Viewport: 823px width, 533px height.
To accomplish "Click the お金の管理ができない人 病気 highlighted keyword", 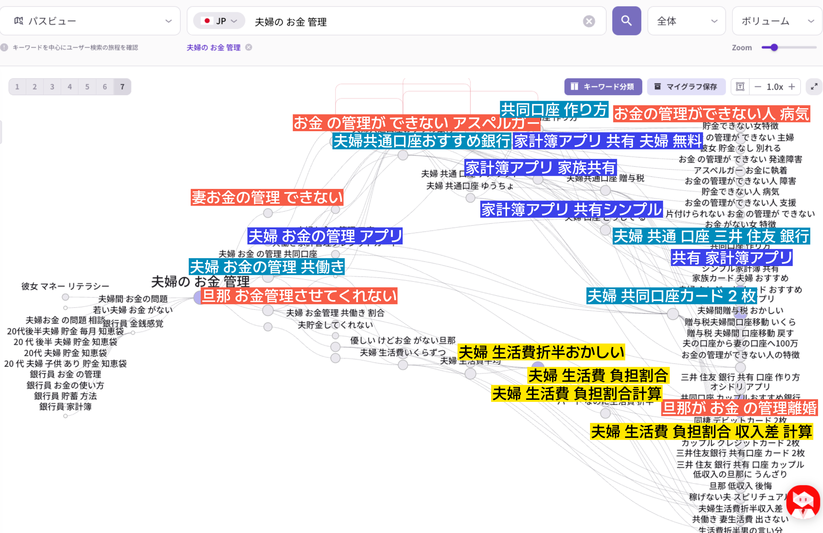I will coord(712,113).
